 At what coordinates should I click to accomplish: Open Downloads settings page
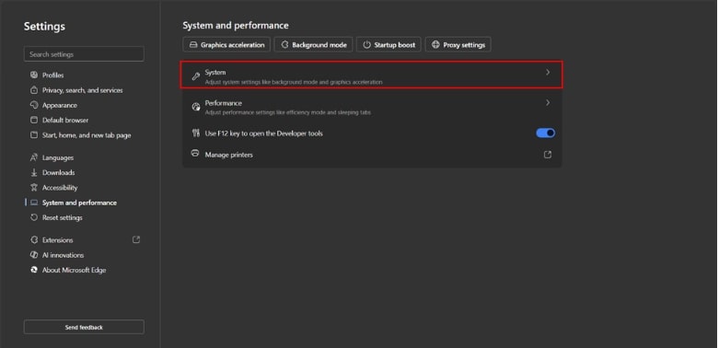click(59, 172)
